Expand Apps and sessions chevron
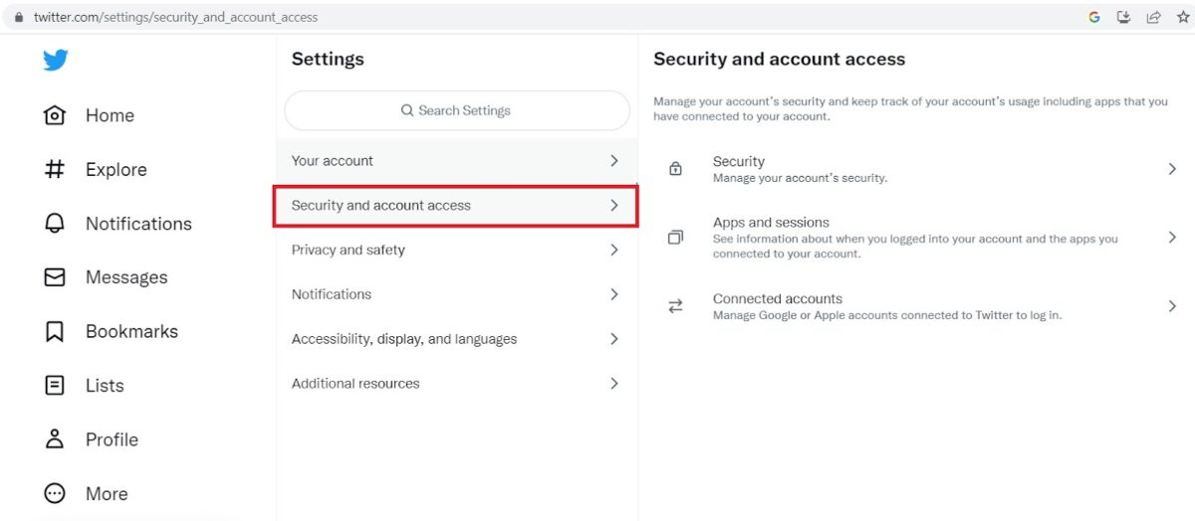The image size is (1195, 521). pyautogui.click(x=1172, y=238)
